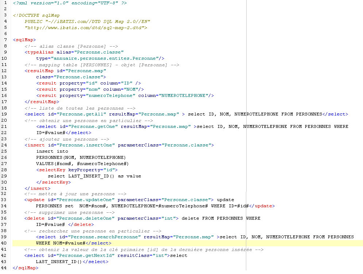
Task: Click the result line with column="ID"
Action: tap(89, 83)
